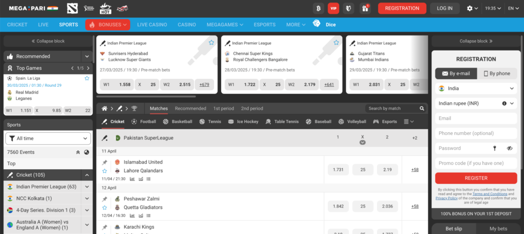Favorite the Sunrisers Hyderabad match star
This screenshot has height=234, width=524.
click(211, 43)
